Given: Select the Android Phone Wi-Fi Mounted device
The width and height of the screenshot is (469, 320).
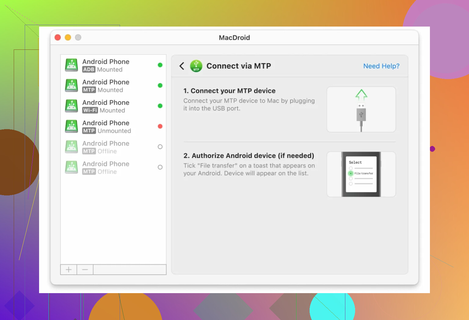Looking at the screenshot, I should coord(113,106).
